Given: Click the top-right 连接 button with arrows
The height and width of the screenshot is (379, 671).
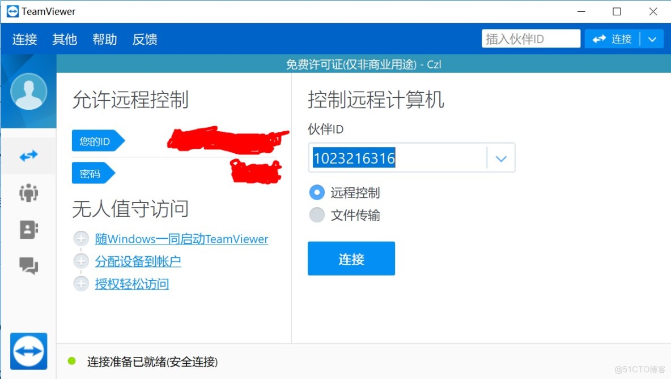Looking at the screenshot, I should [x=612, y=39].
